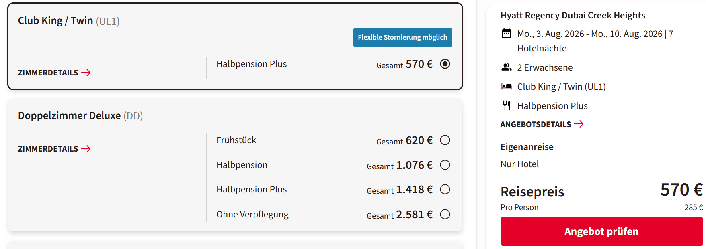Click the arrow icon of Club King ZIMMERDETAILS
This screenshot has height=249, width=706.
86,73
